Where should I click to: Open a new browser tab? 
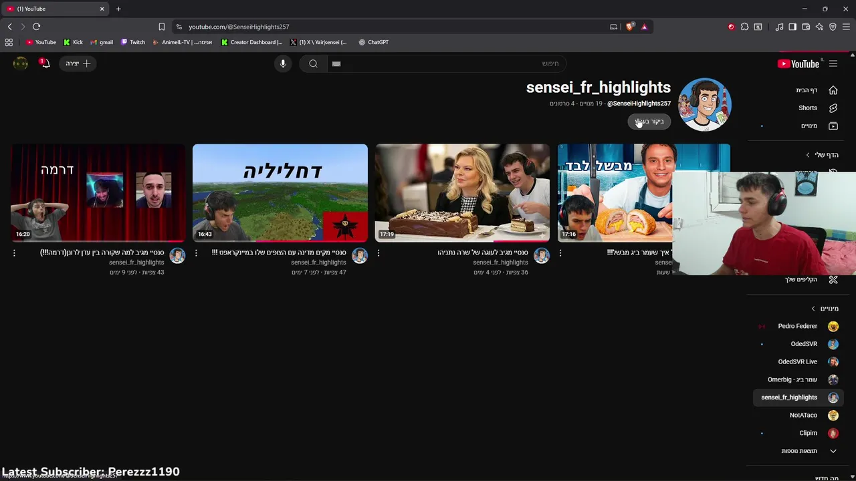pyautogui.click(x=118, y=9)
